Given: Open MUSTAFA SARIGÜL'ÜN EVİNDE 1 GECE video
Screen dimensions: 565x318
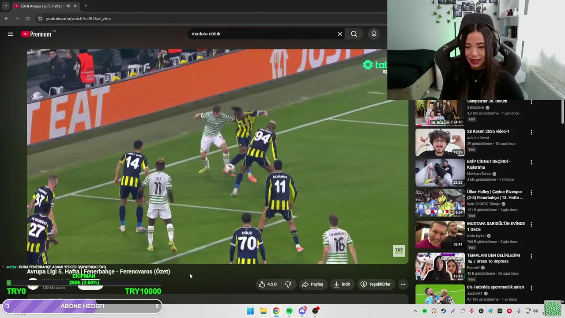Looking at the screenshot, I should (496, 227).
